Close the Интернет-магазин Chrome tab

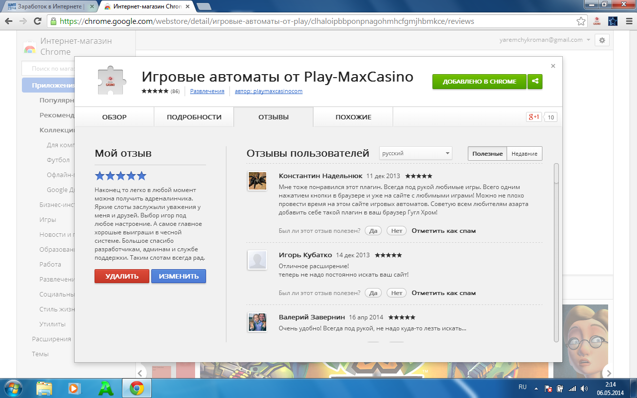click(x=188, y=6)
